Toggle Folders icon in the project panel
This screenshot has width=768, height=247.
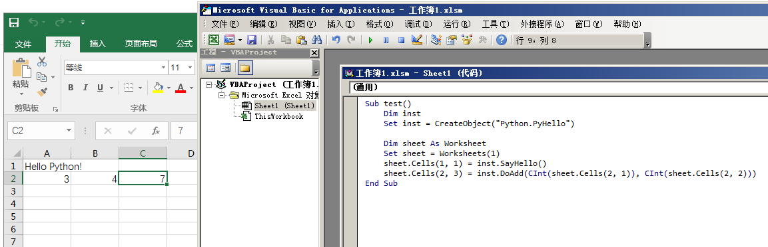(x=245, y=68)
